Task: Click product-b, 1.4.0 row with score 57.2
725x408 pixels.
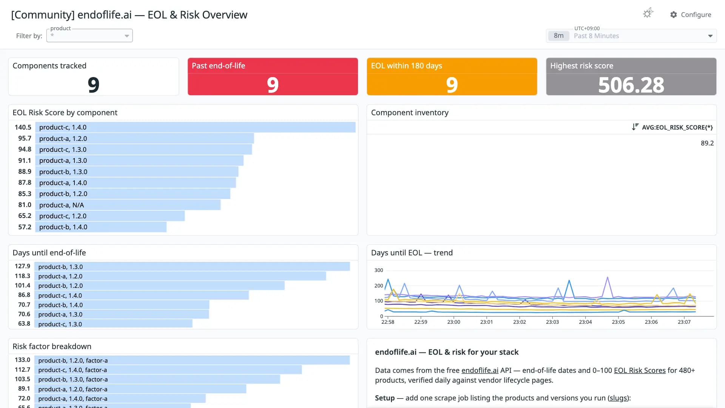Action: point(101,227)
